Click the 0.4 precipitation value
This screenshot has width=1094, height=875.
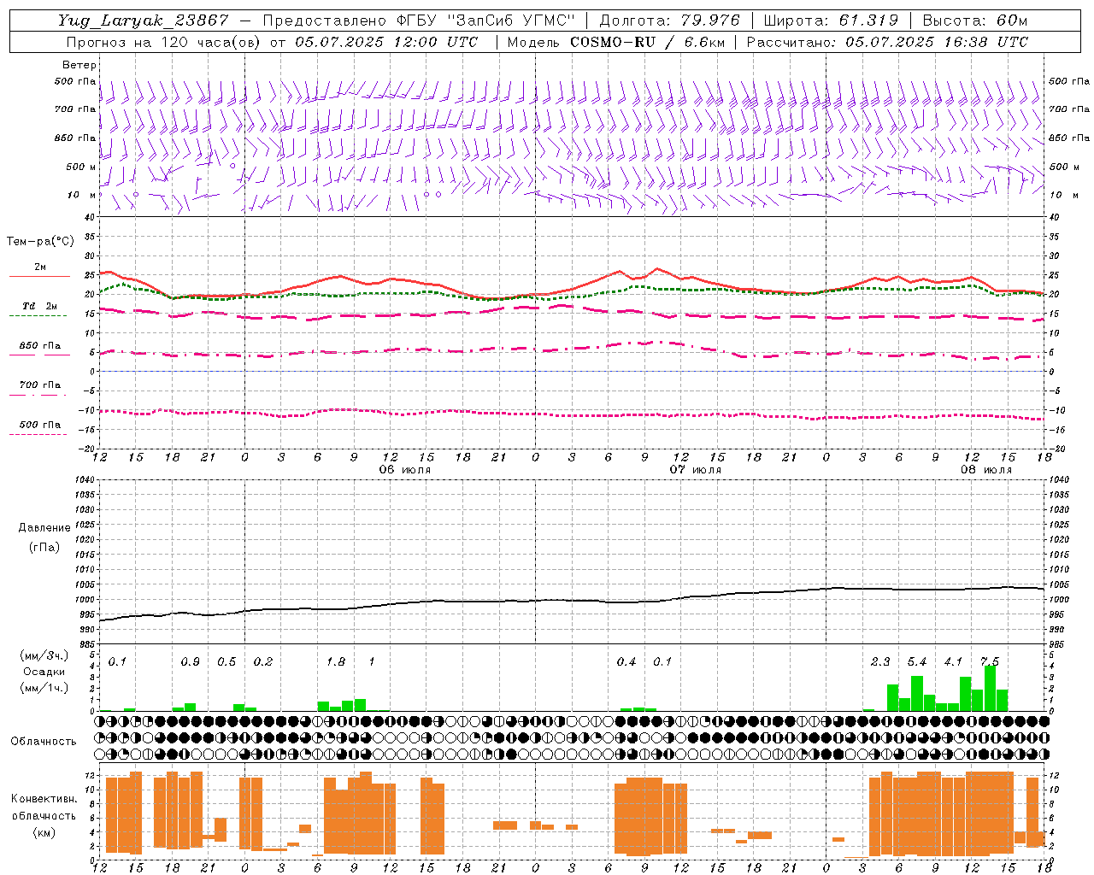pos(626,662)
